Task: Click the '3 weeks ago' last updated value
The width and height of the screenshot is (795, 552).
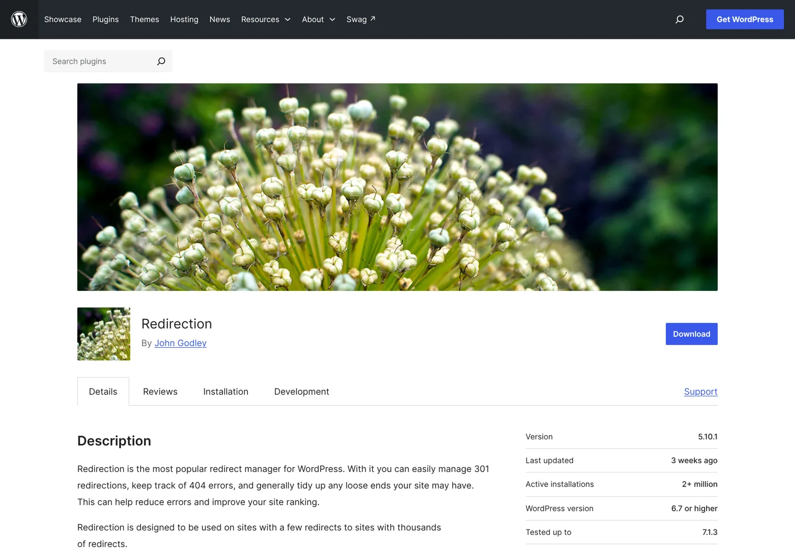Action: (695, 460)
